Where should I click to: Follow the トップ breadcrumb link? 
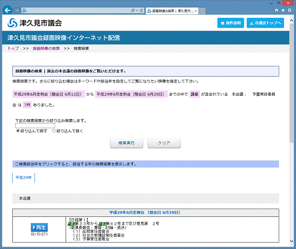[13, 48]
